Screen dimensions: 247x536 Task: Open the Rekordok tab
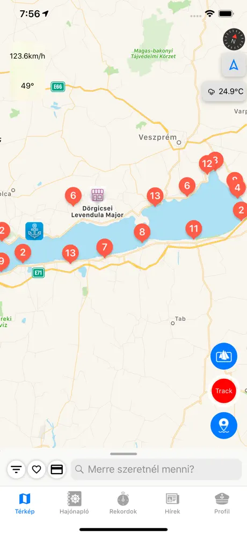tap(123, 503)
